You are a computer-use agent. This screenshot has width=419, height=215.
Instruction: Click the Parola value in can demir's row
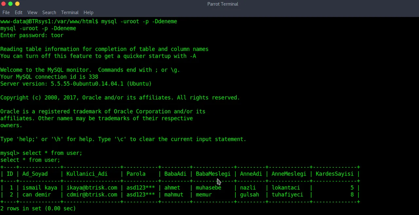tap(141, 194)
